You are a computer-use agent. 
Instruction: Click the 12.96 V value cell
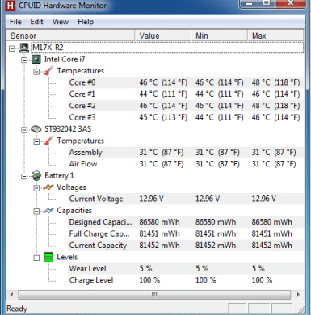click(x=151, y=199)
